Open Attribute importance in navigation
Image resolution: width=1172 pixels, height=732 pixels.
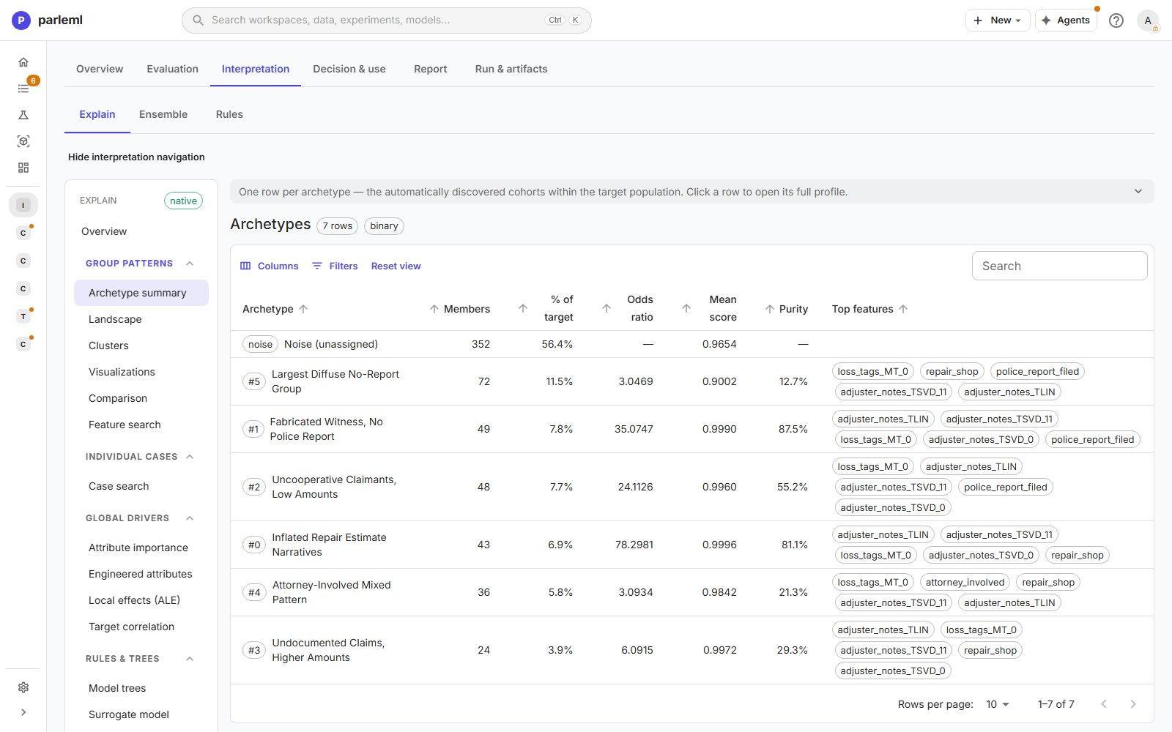pos(141,548)
